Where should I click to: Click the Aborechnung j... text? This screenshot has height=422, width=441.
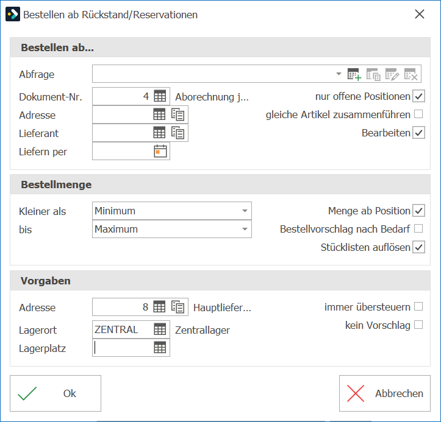pos(212,97)
